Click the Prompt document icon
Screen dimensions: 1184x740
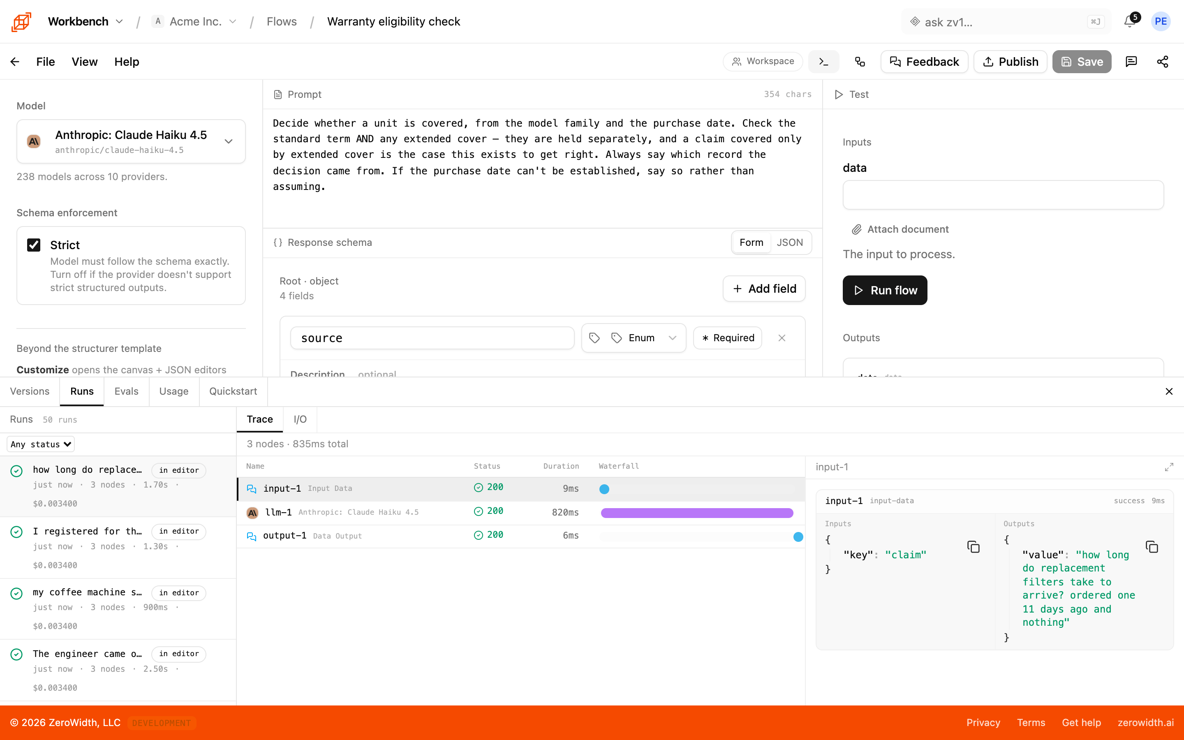tap(277, 95)
